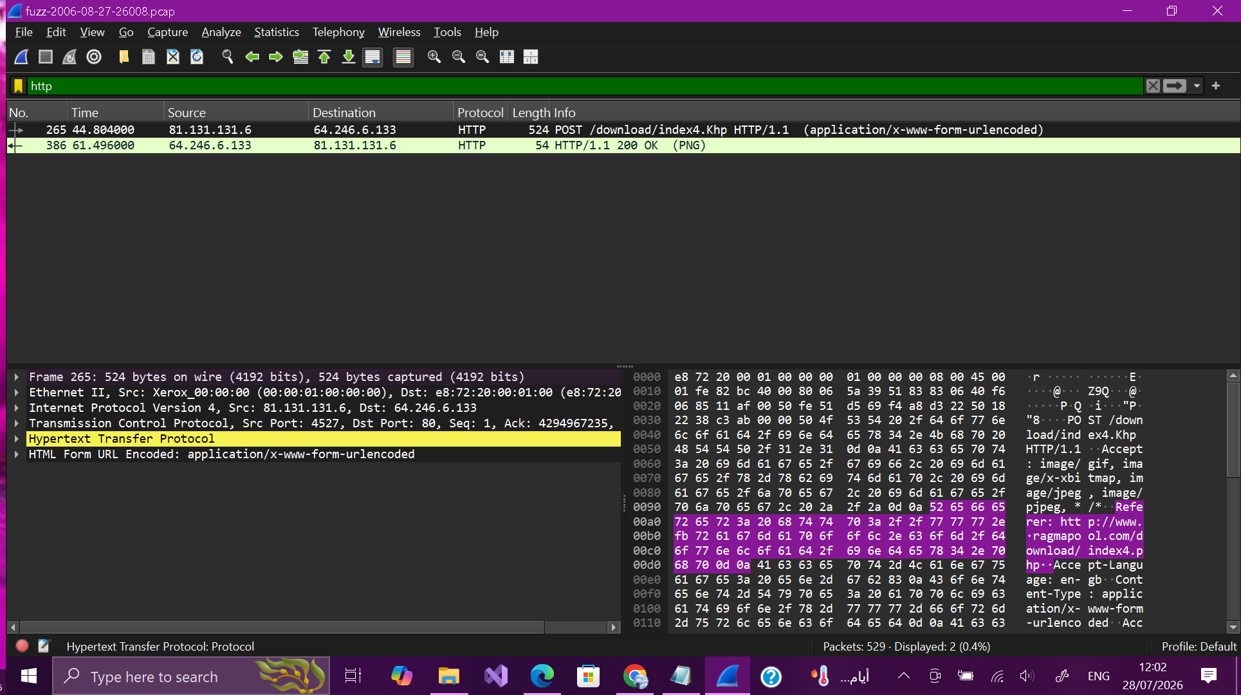Image resolution: width=1241 pixels, height=695 pixels.
Task: Clear the display filter X button
Action: [x=1153, y=86]
